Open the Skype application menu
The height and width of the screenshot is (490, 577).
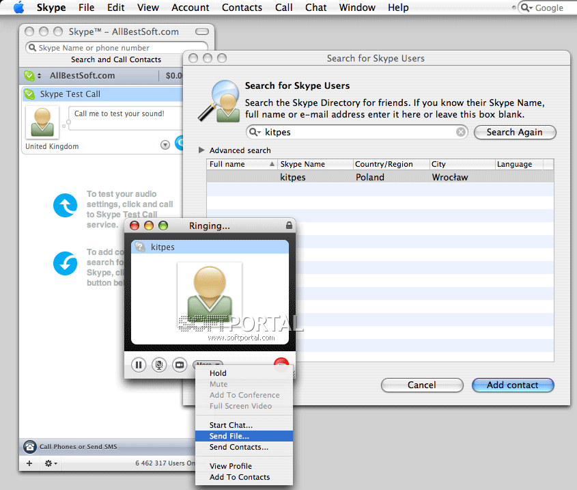coord(51,8)
